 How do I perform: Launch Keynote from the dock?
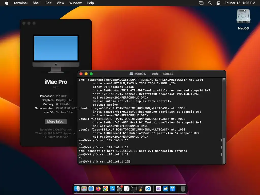pyautogui.click(x=173, y=189)
